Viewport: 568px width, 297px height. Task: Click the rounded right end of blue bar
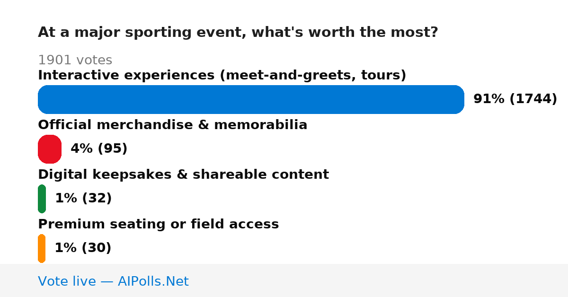(457, 99)
